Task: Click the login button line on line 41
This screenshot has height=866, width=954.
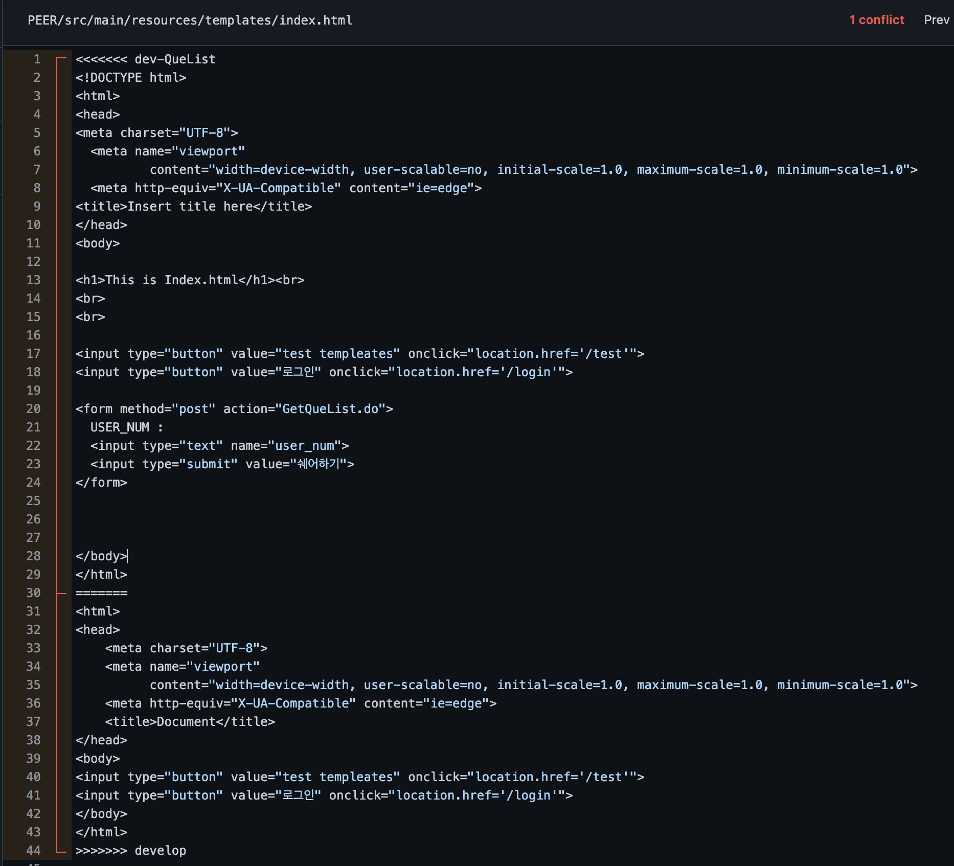Action: pyautogui.click(x=324, y=795)
